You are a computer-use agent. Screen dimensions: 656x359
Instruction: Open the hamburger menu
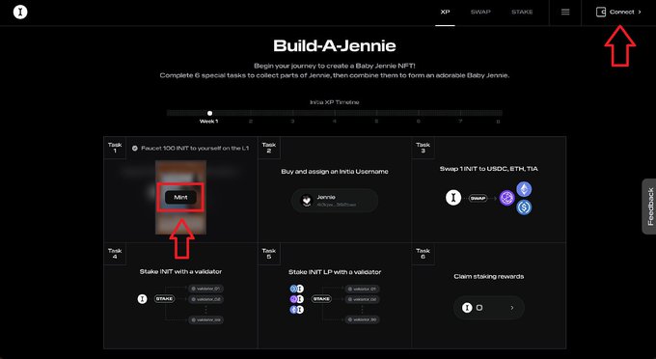565,13
